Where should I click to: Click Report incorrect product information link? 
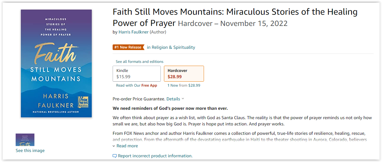[x=155, y=156]
